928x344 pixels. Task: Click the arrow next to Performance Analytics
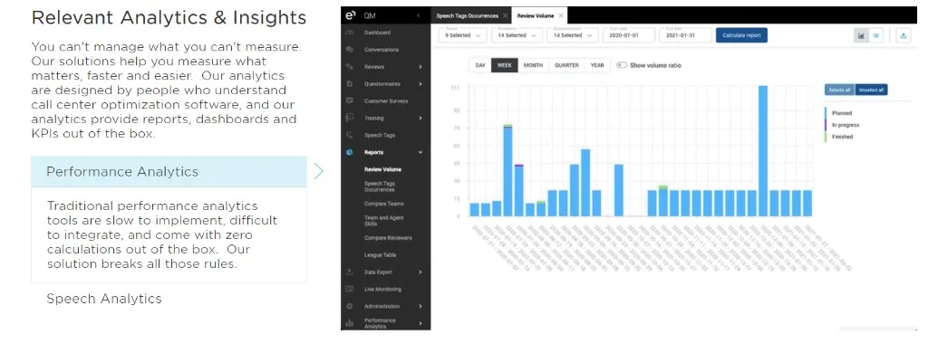[x=319, y=171]
